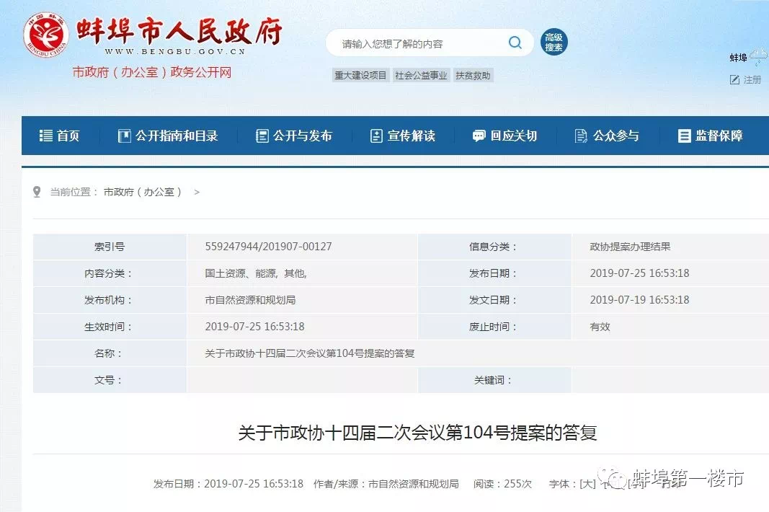Click 有效 status value
Viewport: 769px width, 512px height.
point(600,327)
